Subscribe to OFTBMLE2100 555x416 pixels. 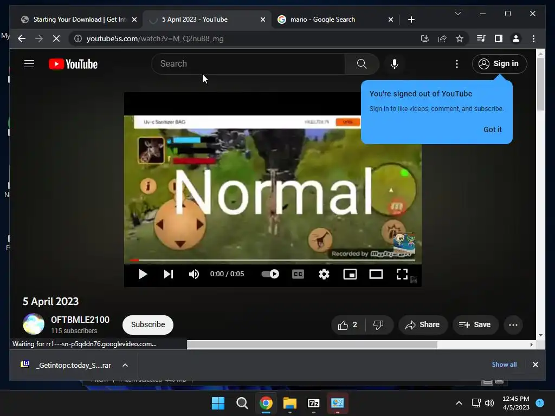pos(148,325)
